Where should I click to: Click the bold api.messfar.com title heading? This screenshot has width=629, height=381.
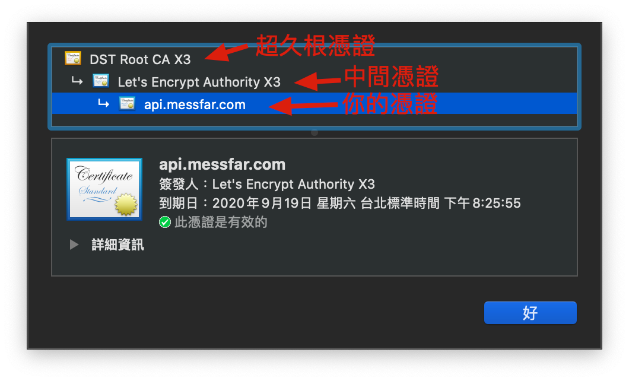pyautogui.click(x=223, y=164)
